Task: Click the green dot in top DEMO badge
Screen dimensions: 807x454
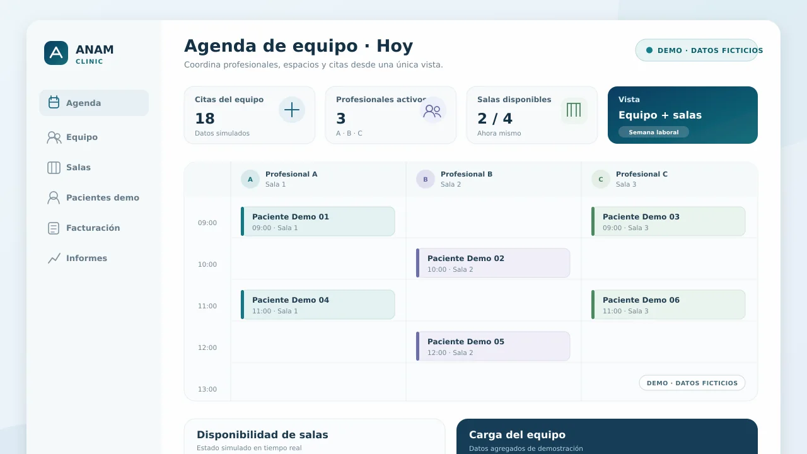Action: point(649,50)
